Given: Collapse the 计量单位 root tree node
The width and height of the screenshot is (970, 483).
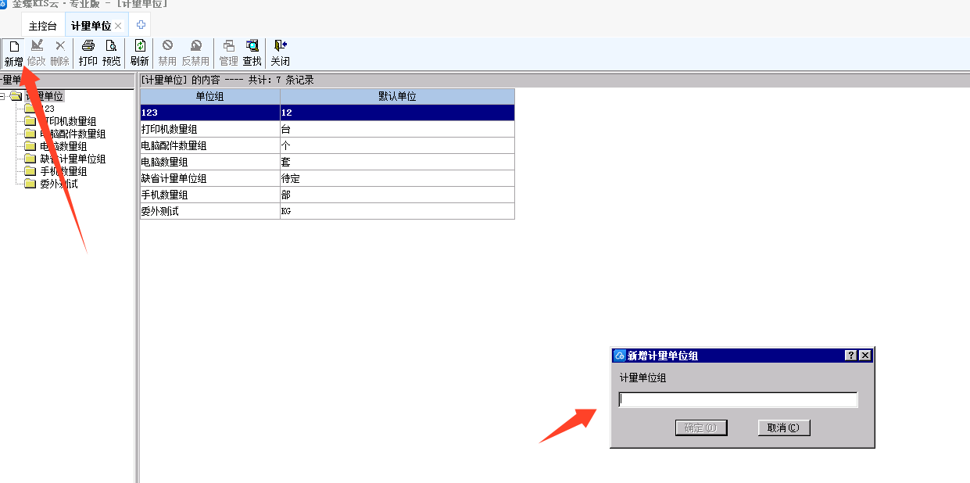Looking at the screenshot, I should click(3, 97).
